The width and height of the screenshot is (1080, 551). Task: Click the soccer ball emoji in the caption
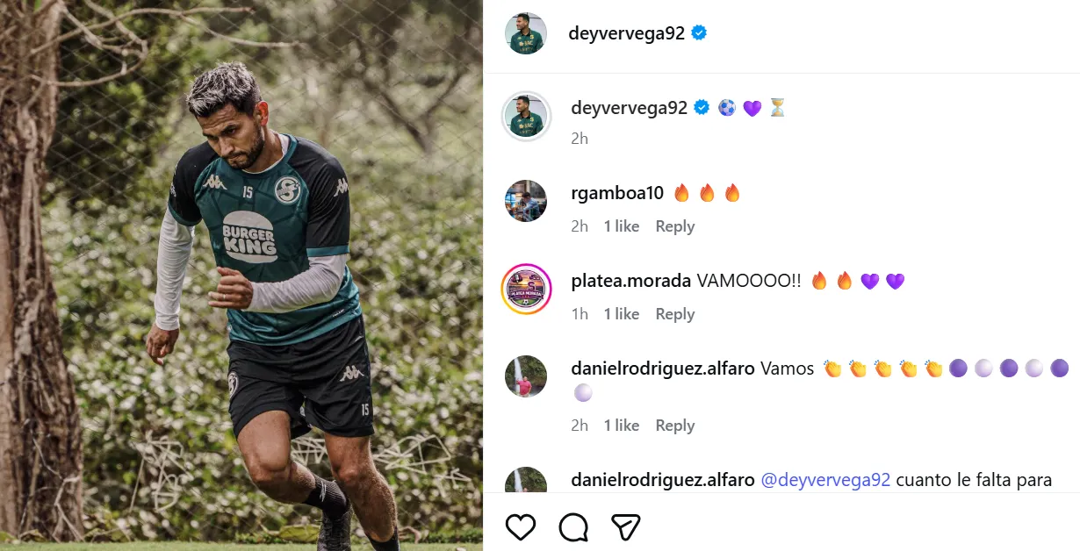click(x=726, y=107)
